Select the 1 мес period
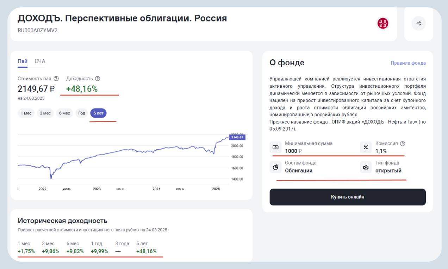The height and width of the screenshot is (269, 448). tap(26, 113)
